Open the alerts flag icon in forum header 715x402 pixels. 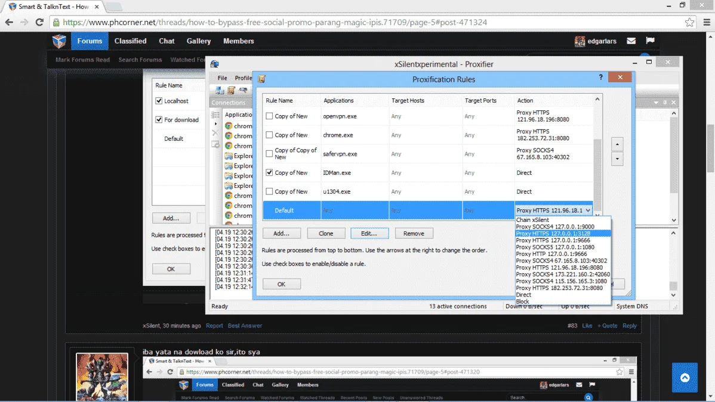(651, 41)
